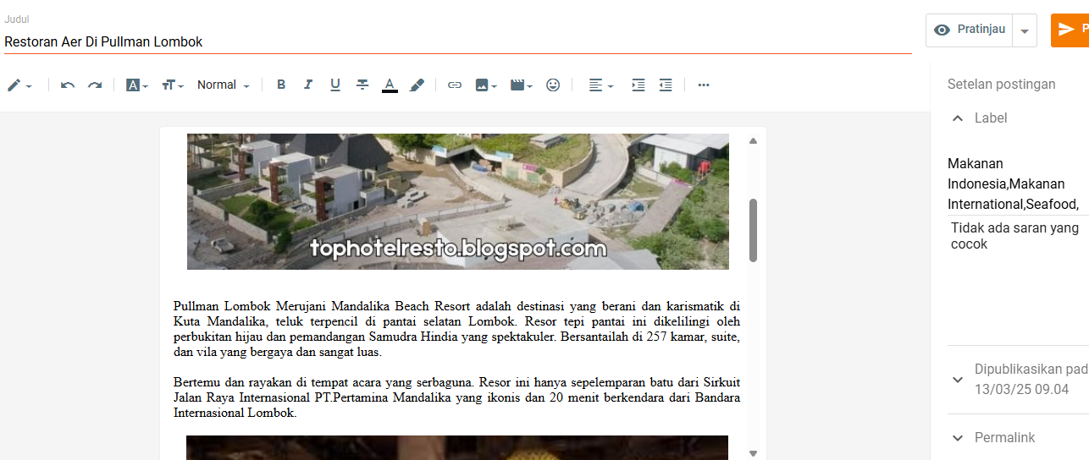This screenshot has width=1089, height=460.
Task: Collapse the Label section
Action: point(958,118)
